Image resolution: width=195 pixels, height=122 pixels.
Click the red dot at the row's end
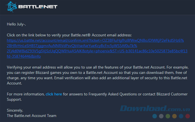coord(188,116)
